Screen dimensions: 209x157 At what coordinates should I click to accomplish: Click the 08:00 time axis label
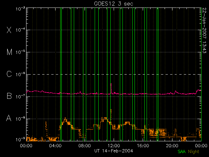pos(85,146)
